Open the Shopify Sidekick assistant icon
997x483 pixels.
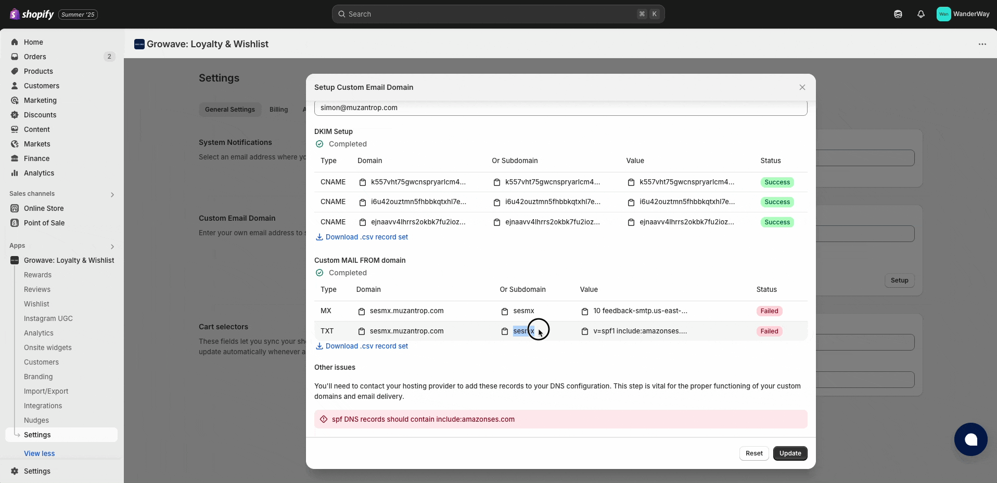coord(898,14)
